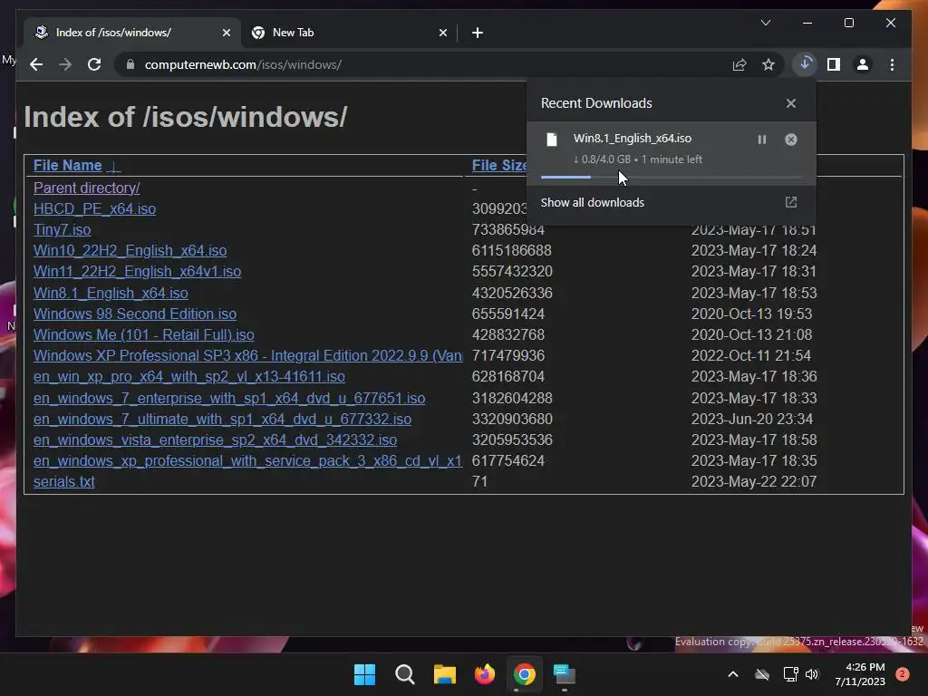
Task: Download Win11_22H2_English_x64v1.iso
Action: 138,271
